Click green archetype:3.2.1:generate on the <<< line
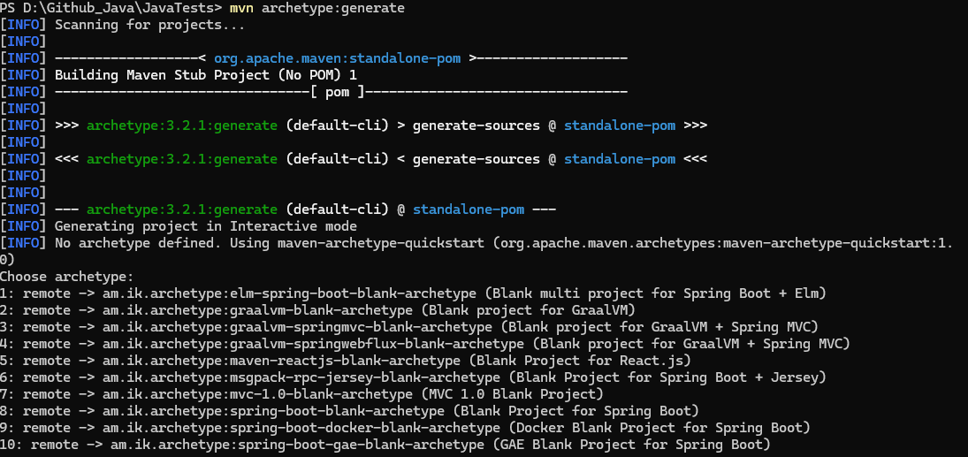968x457 pixels. point(181,159)
